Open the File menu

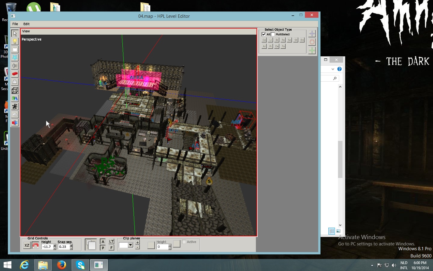15,24
